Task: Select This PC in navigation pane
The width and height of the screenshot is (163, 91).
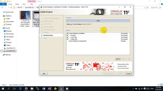Action: click(x=8, y=28)
